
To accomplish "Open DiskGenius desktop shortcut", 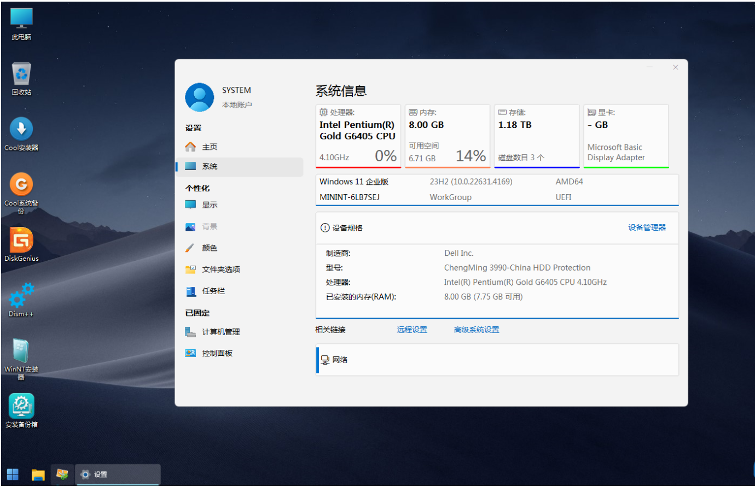I will pos(21,245).
